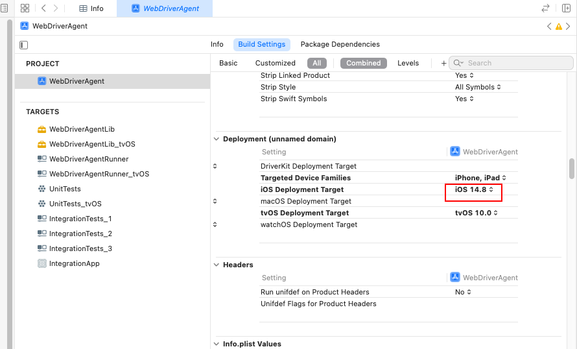Image resolution: width=577 pixels, height=349 pixels.
Task: Show Customized build settings
Action: [x=276, y=63]
